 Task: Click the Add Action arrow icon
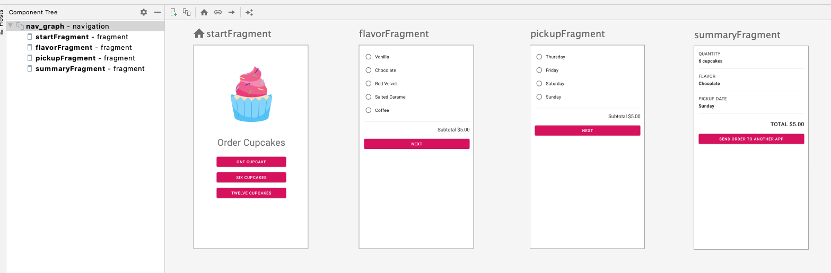click(x=232, y=12)
